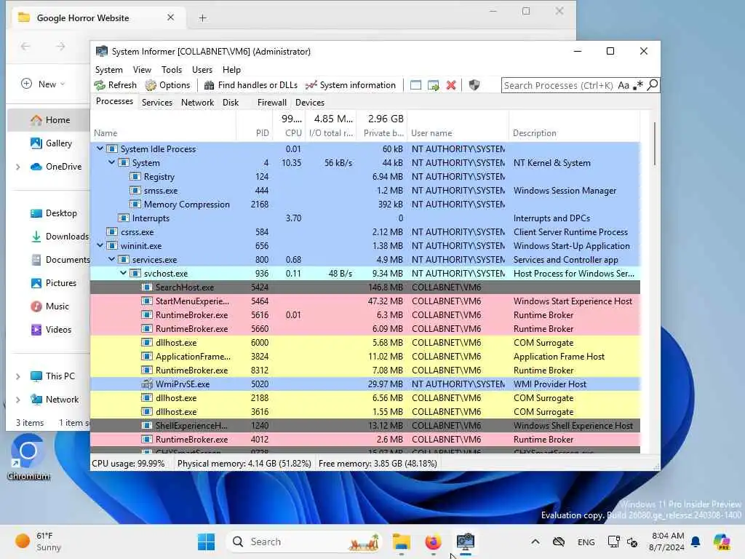Switch to the Firewall tab
Screen dimensions: 745x559
[272, 102]
